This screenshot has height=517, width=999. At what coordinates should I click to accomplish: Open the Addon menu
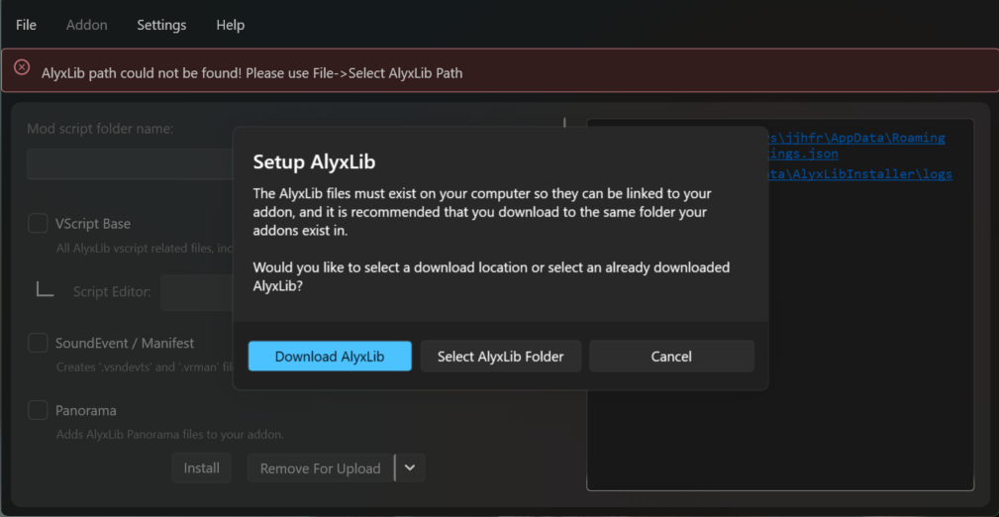[x=87, y=25]
